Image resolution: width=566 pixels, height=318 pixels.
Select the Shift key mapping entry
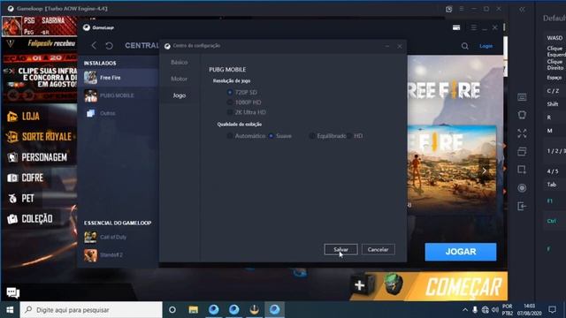point(553,104)
